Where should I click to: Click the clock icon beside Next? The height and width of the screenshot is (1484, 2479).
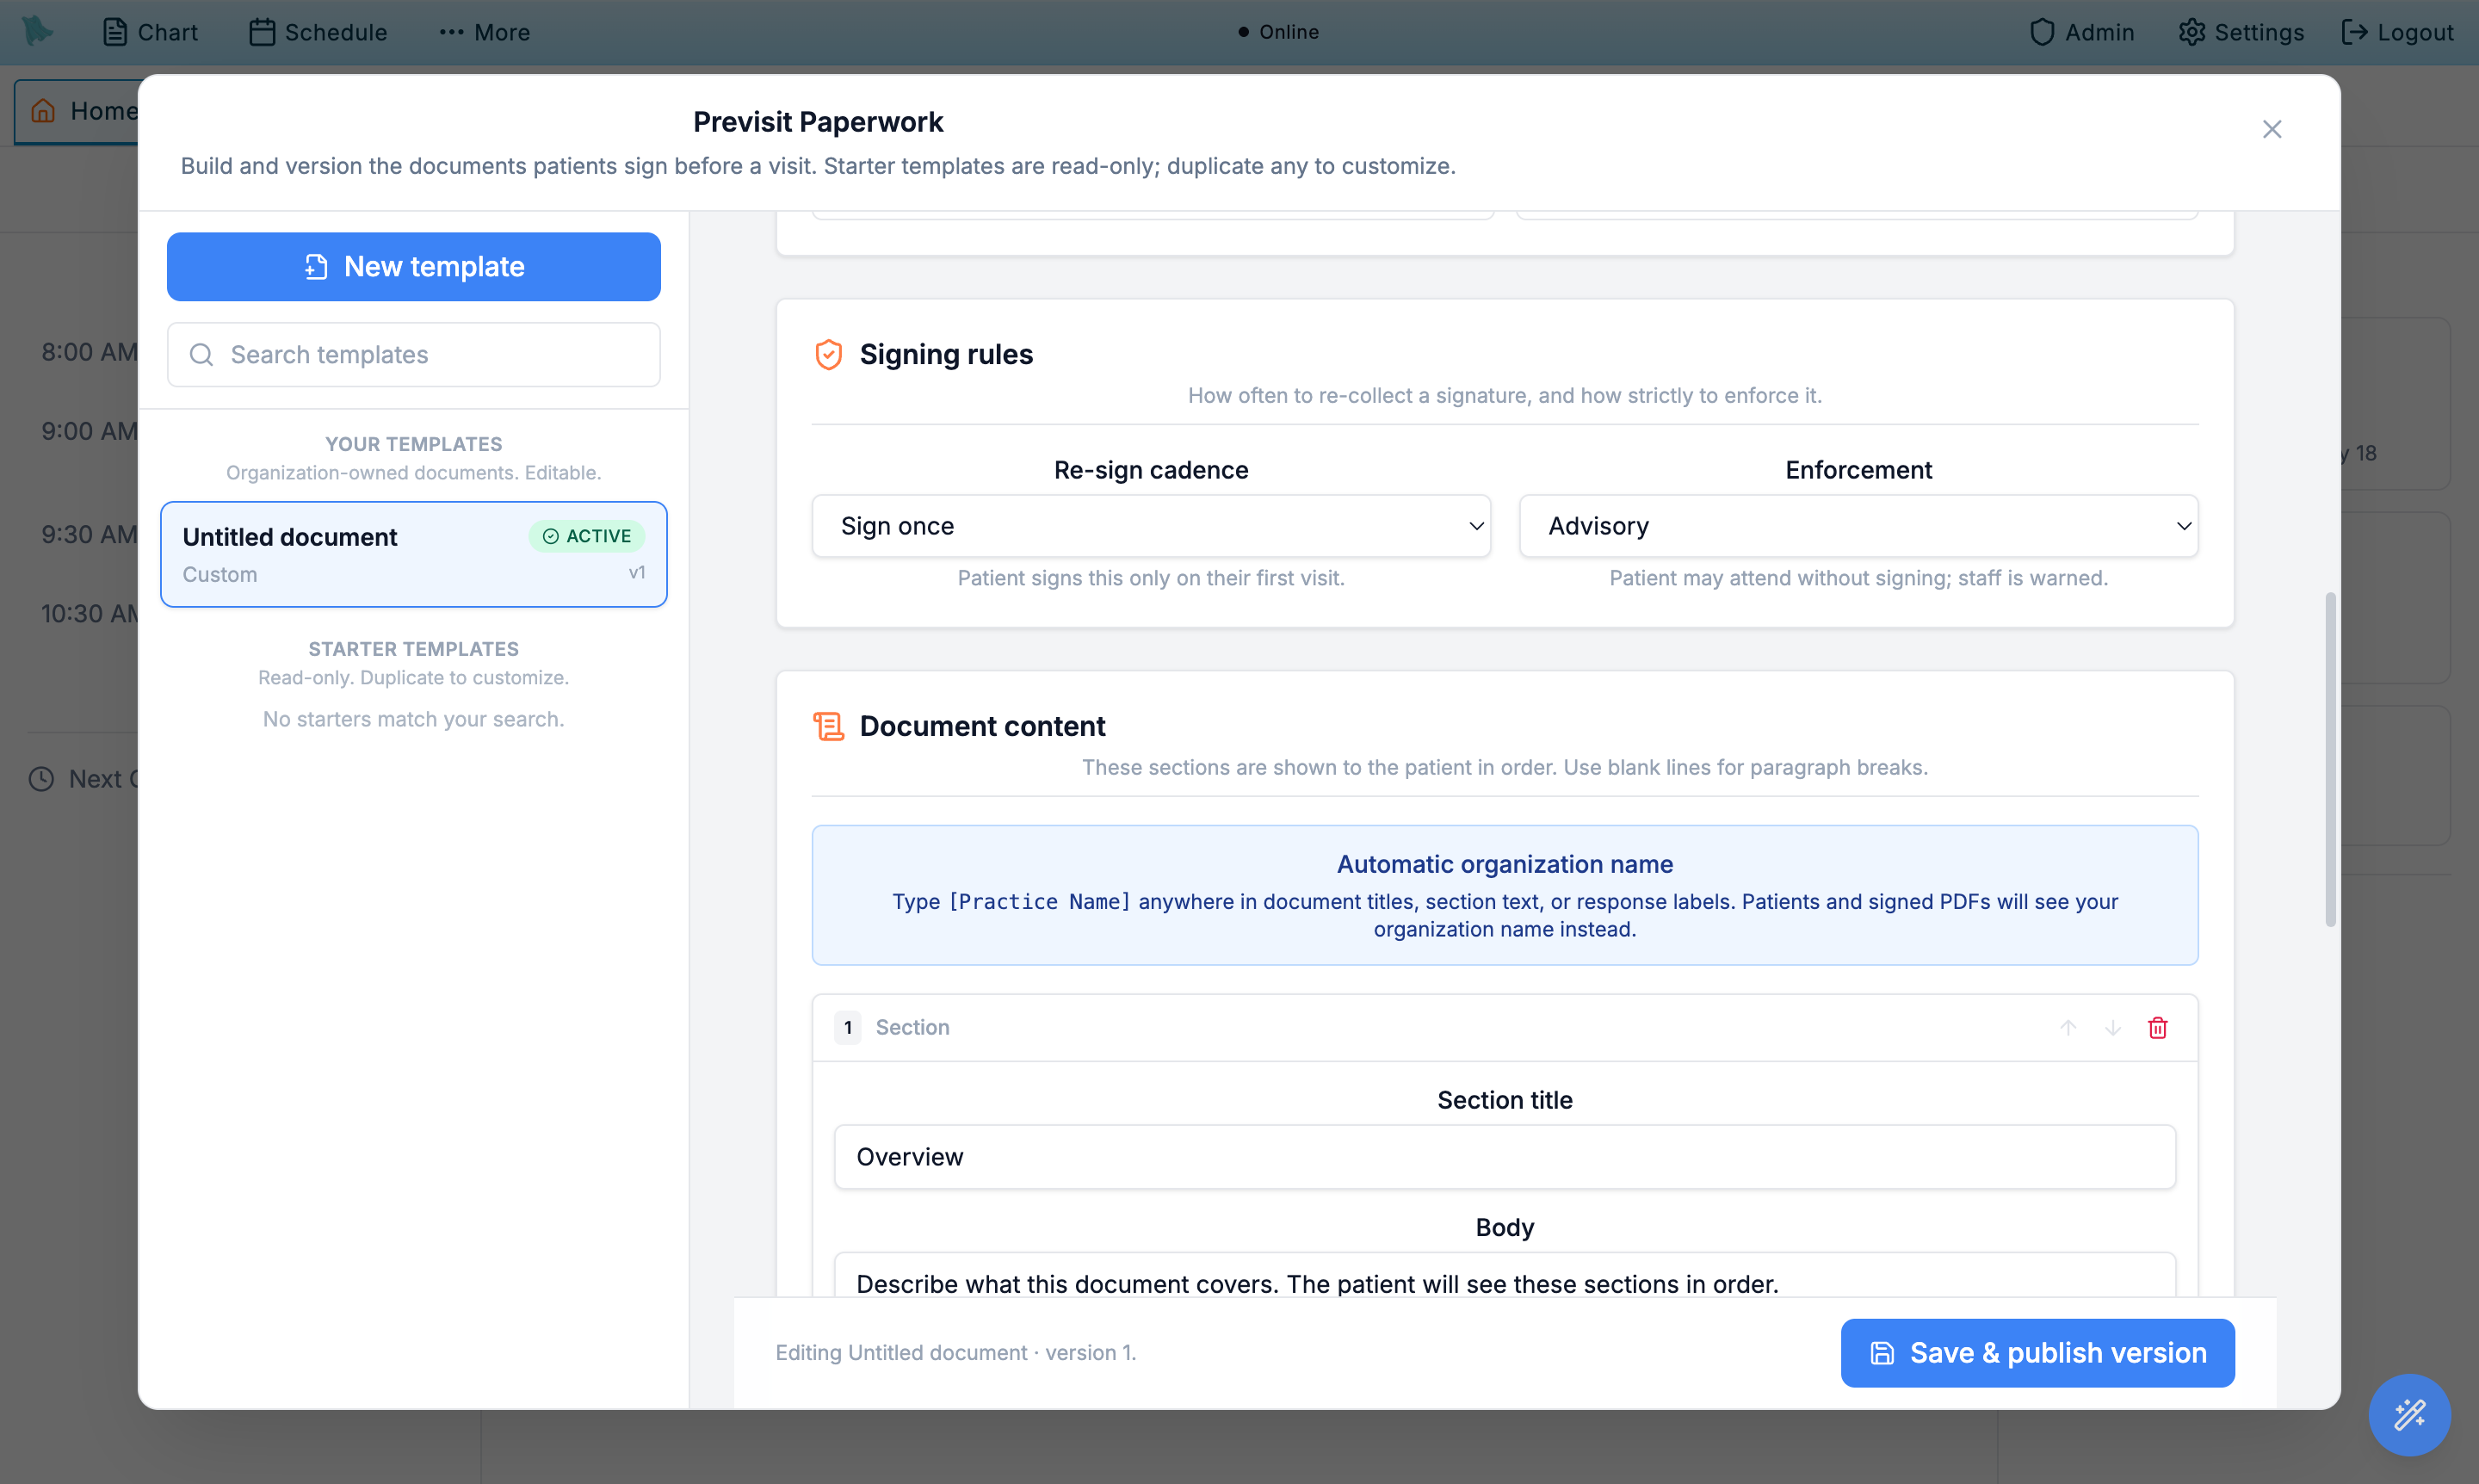(41, 779)
